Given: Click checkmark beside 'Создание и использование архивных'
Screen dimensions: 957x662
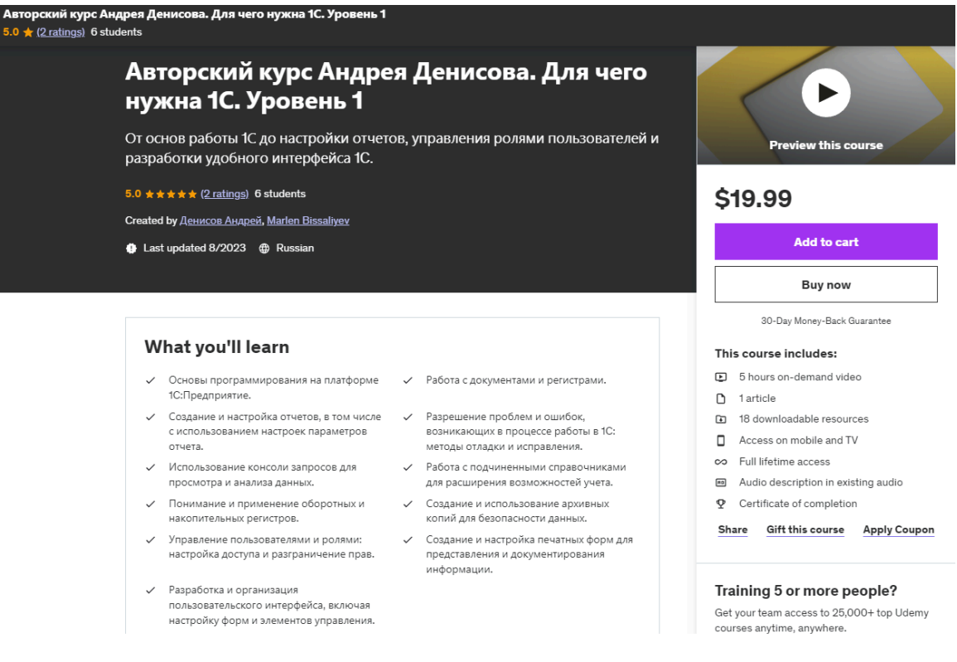Looking at the screenshot, I should pos(408,504).
